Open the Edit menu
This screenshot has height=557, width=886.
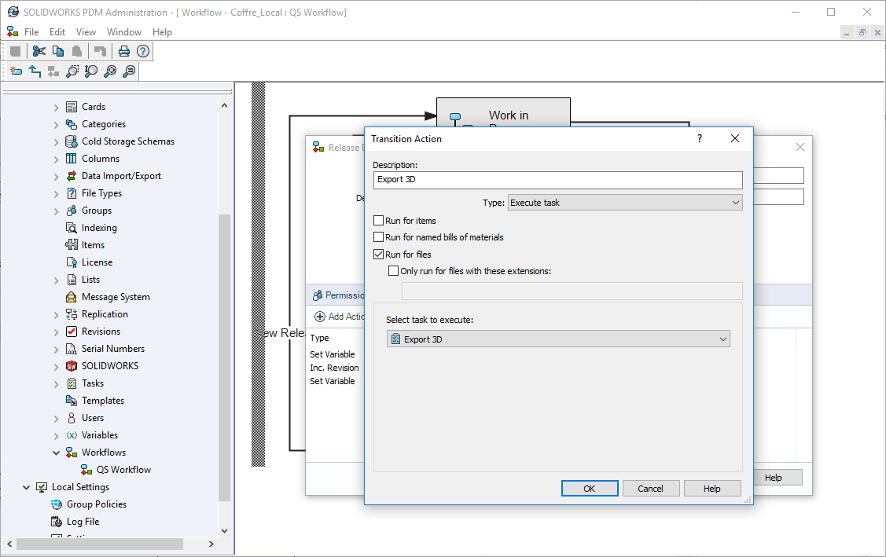tap(57, 32)
